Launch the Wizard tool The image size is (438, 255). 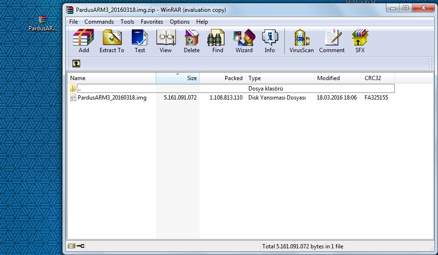click(x=244, y=41)
